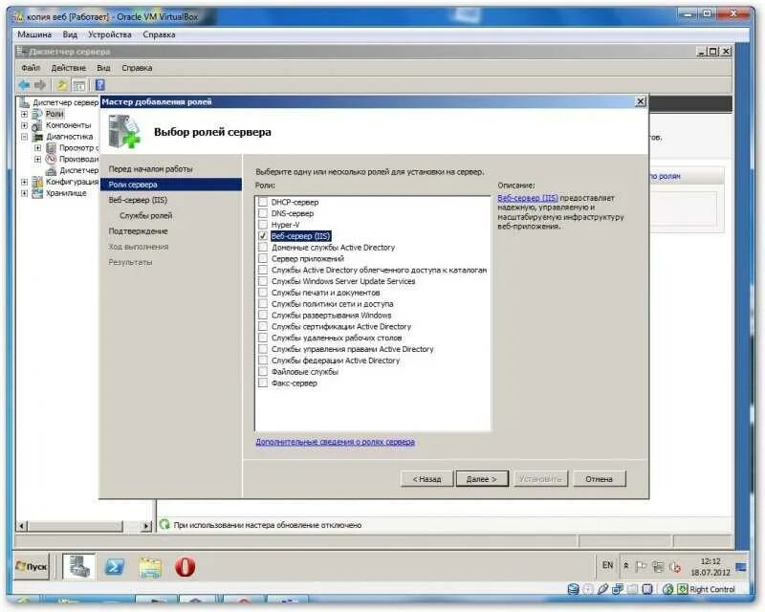This screenshot has height=612, width=765.
Task: Click the EN language indicator in tray
Action: tap(607, 565)
